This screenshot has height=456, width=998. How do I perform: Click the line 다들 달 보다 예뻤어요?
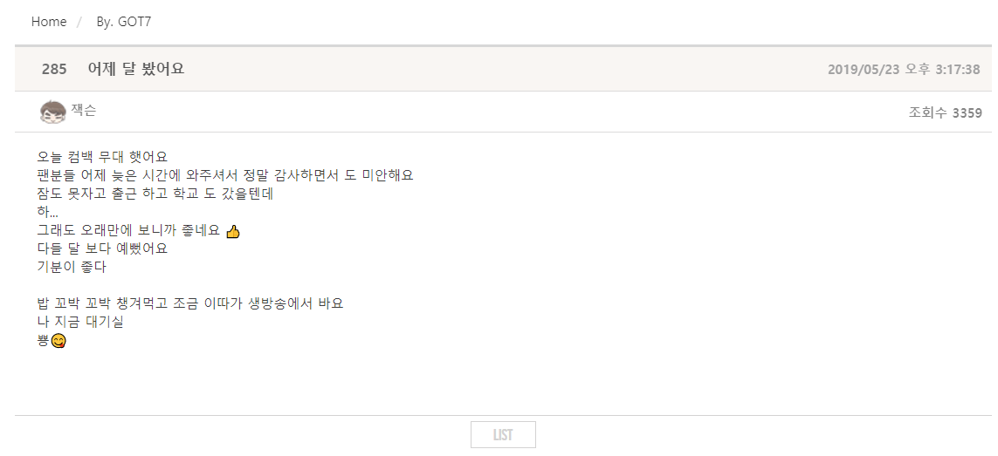pos(101,248)
